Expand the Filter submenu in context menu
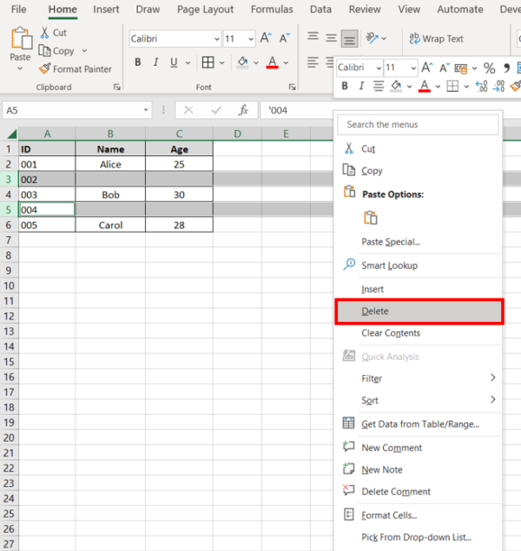521x551 pixels. pyautogui.click(x=492, y=378)
